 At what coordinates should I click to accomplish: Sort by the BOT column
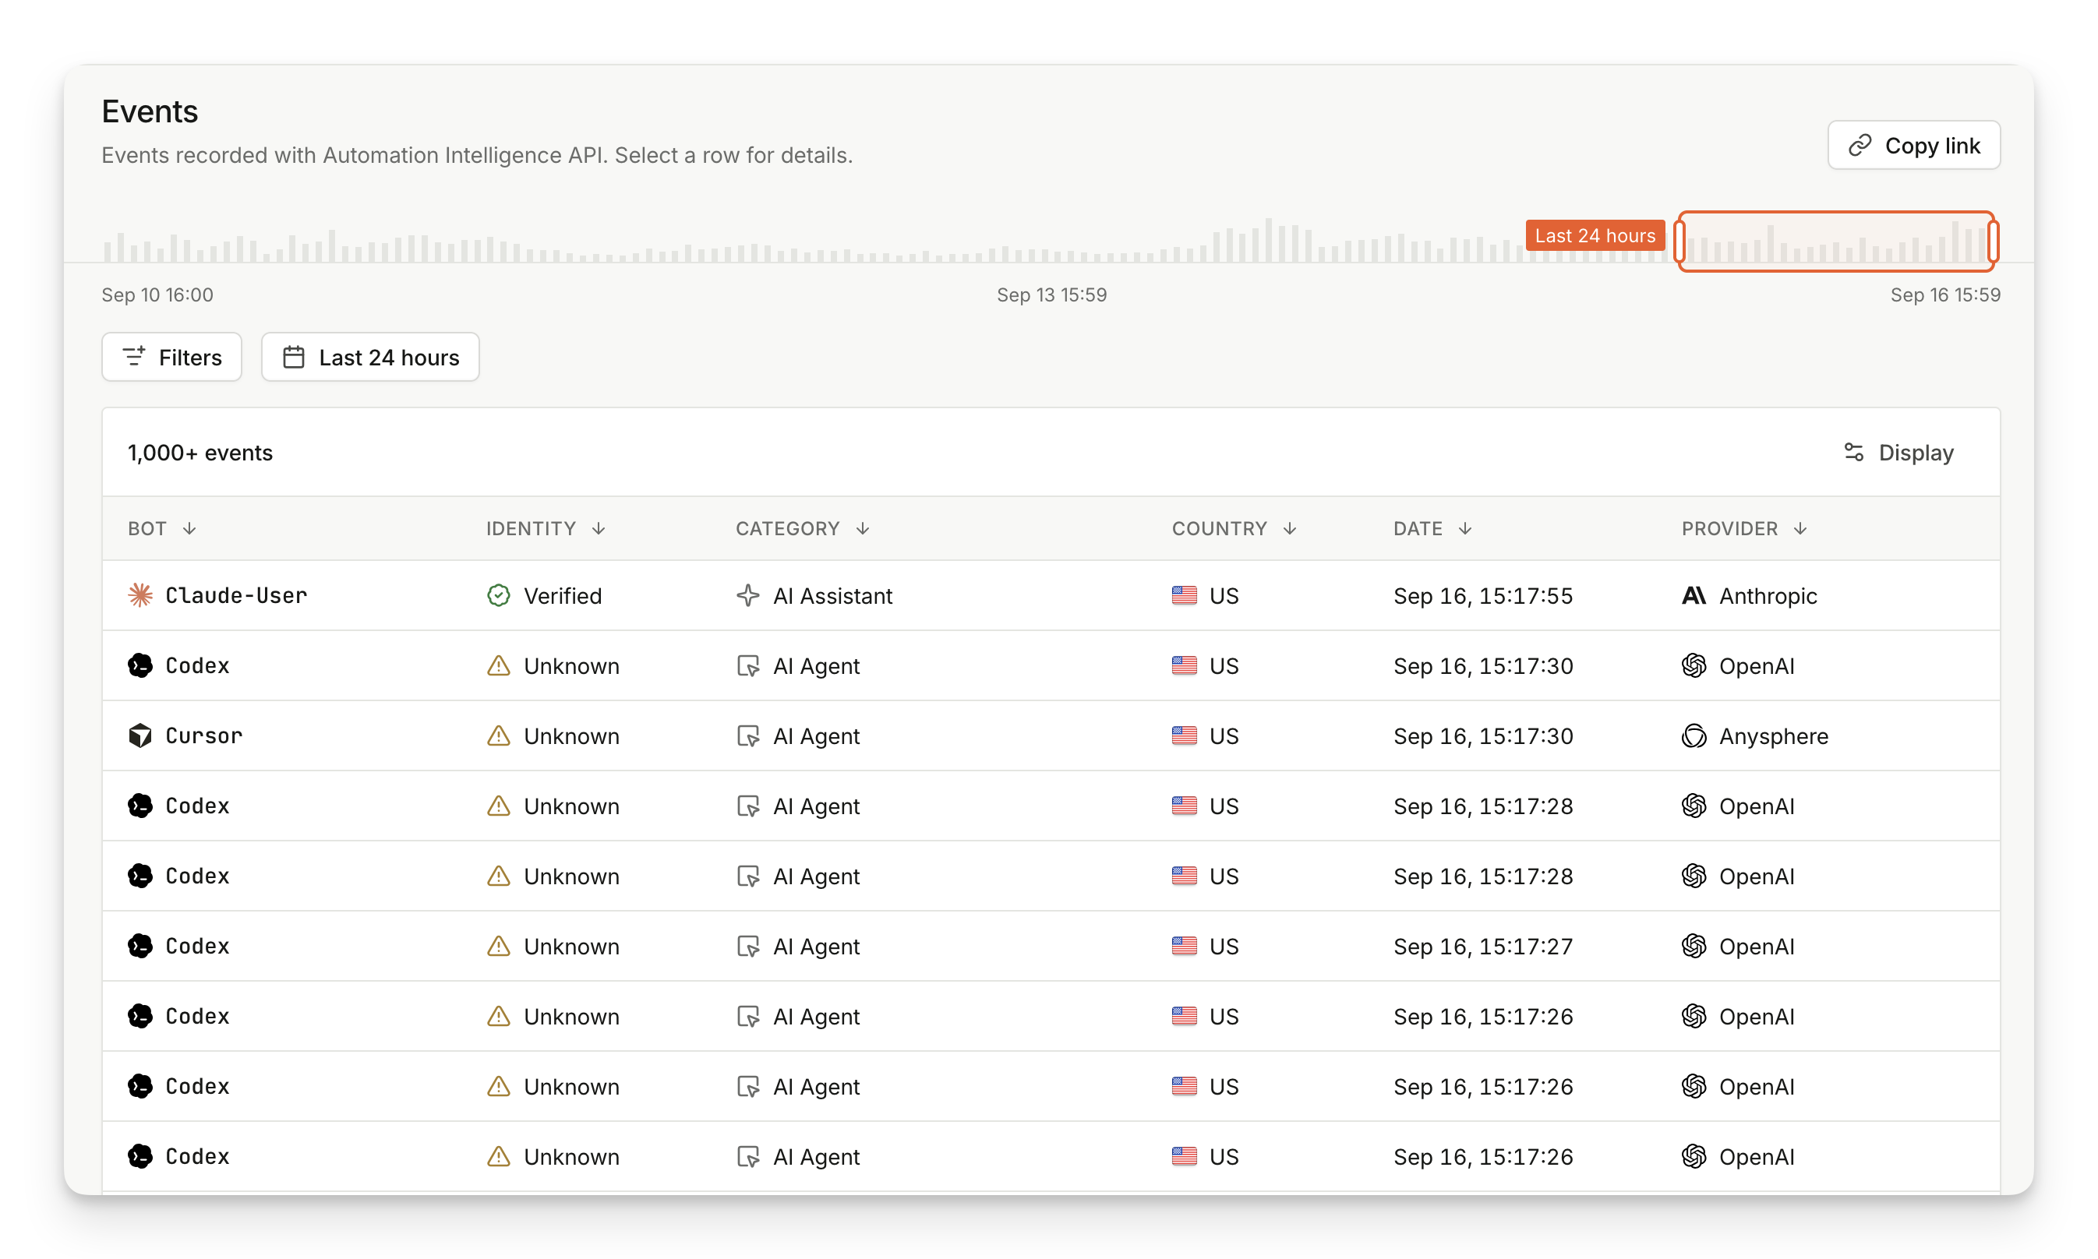(x=162, y=528)
